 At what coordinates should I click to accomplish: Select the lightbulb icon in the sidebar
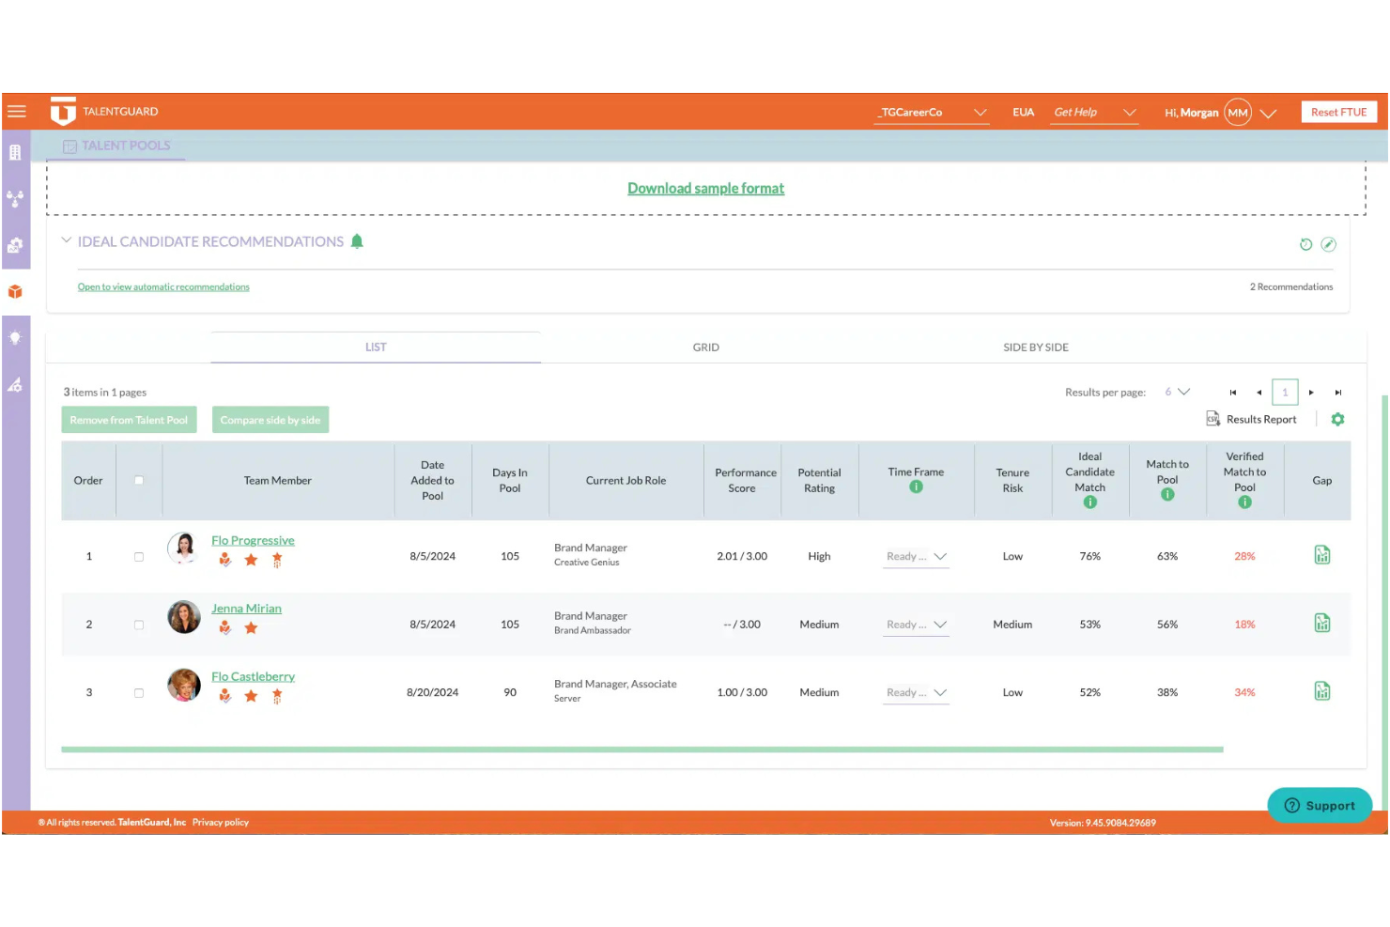(x=15, y=338)
